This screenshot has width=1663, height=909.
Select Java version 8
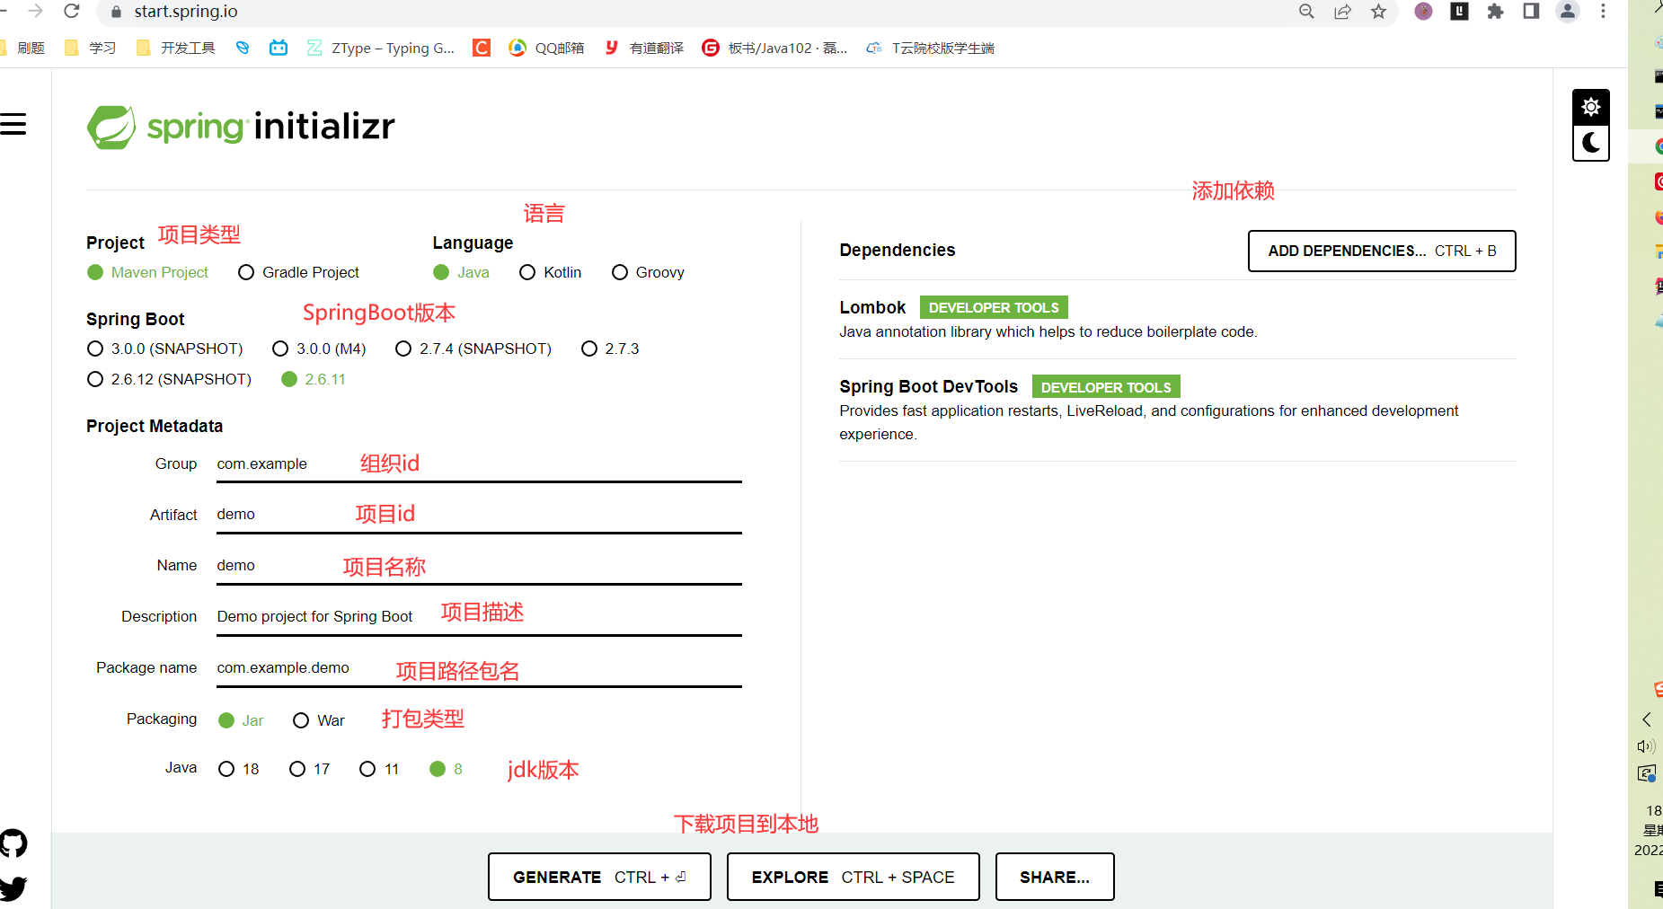(x=447, y=769)
